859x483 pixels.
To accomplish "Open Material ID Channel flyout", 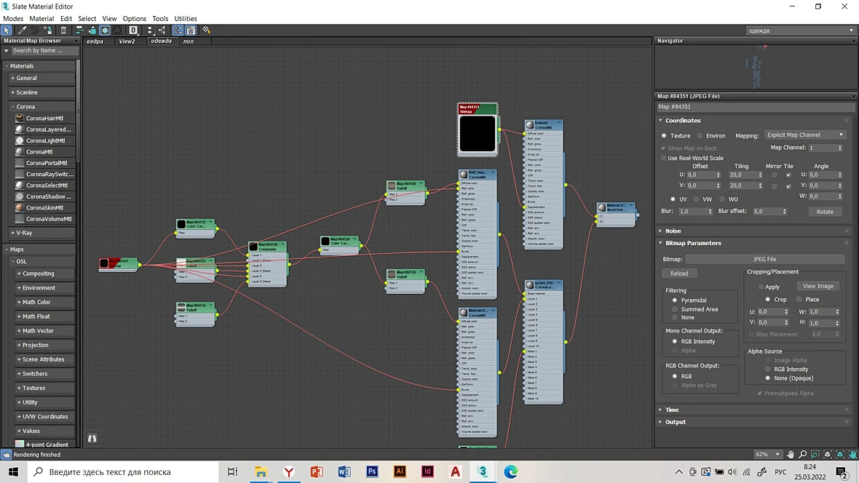I will pos(133,30).
